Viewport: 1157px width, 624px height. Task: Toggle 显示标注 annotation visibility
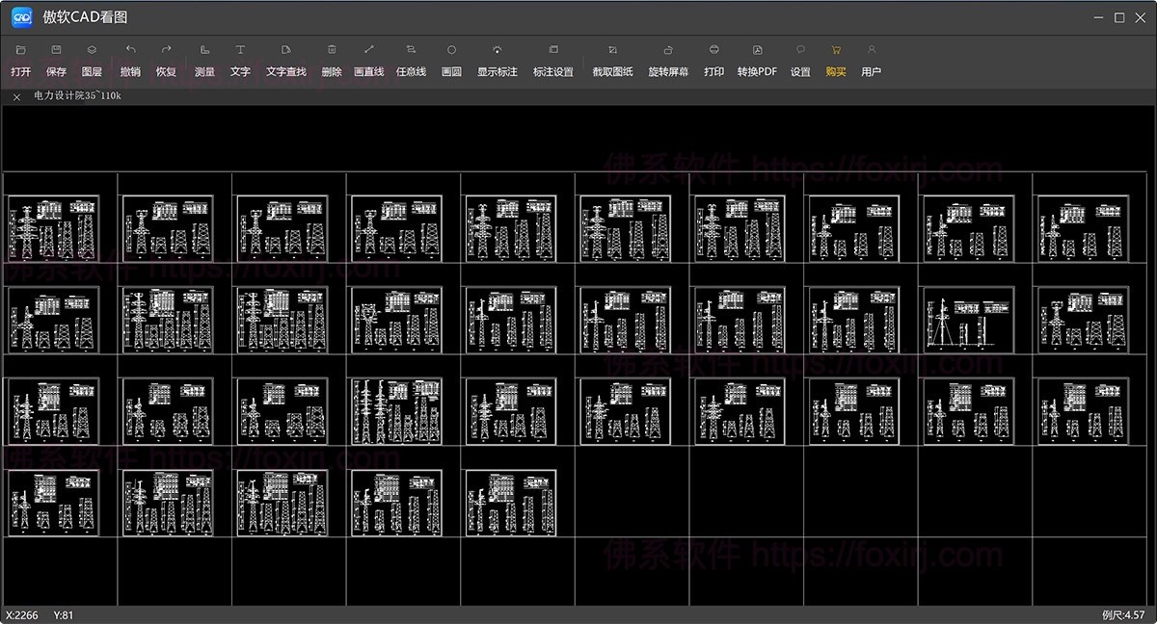[498, 60]
